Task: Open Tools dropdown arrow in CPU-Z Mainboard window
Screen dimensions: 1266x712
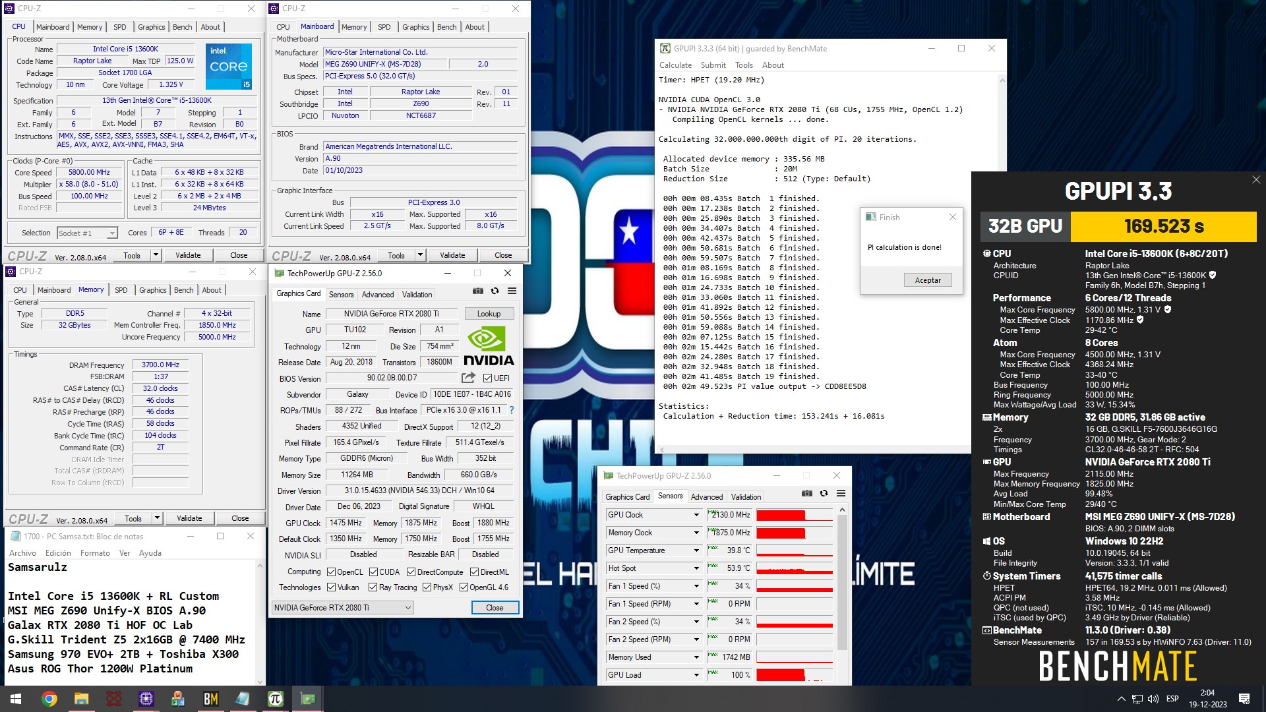Action: tap(420, 255)
